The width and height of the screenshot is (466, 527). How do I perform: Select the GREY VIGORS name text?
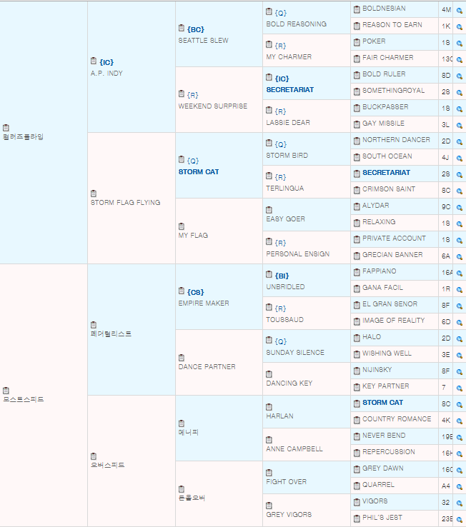[x=289, y=515]
